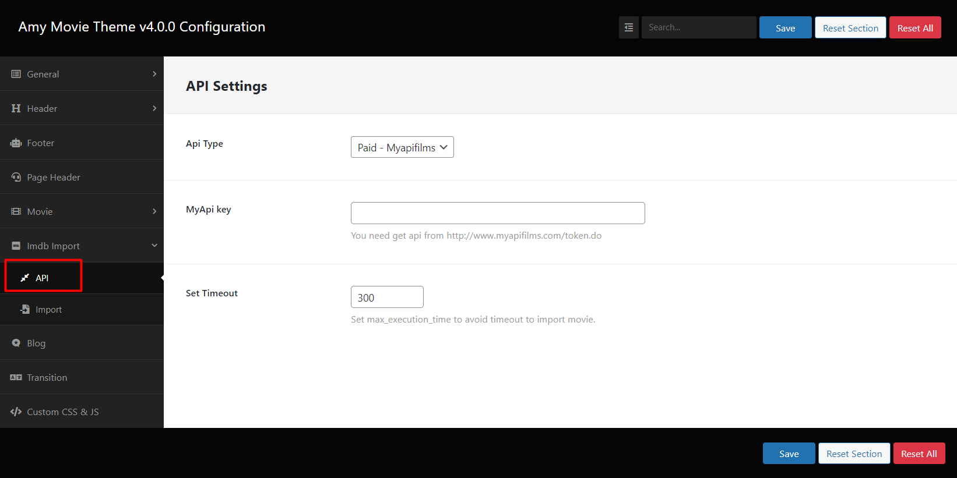Click the top Save button
Viewport: 957px width, 478px height.
[x=785, y=27]
